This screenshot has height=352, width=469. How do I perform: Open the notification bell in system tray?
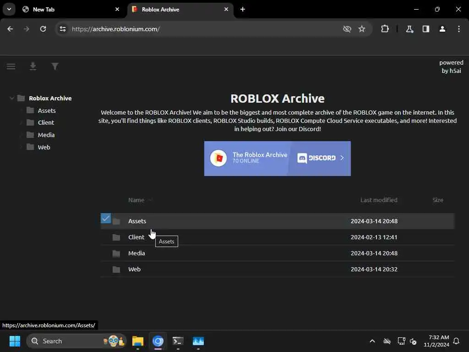[456, 341]
